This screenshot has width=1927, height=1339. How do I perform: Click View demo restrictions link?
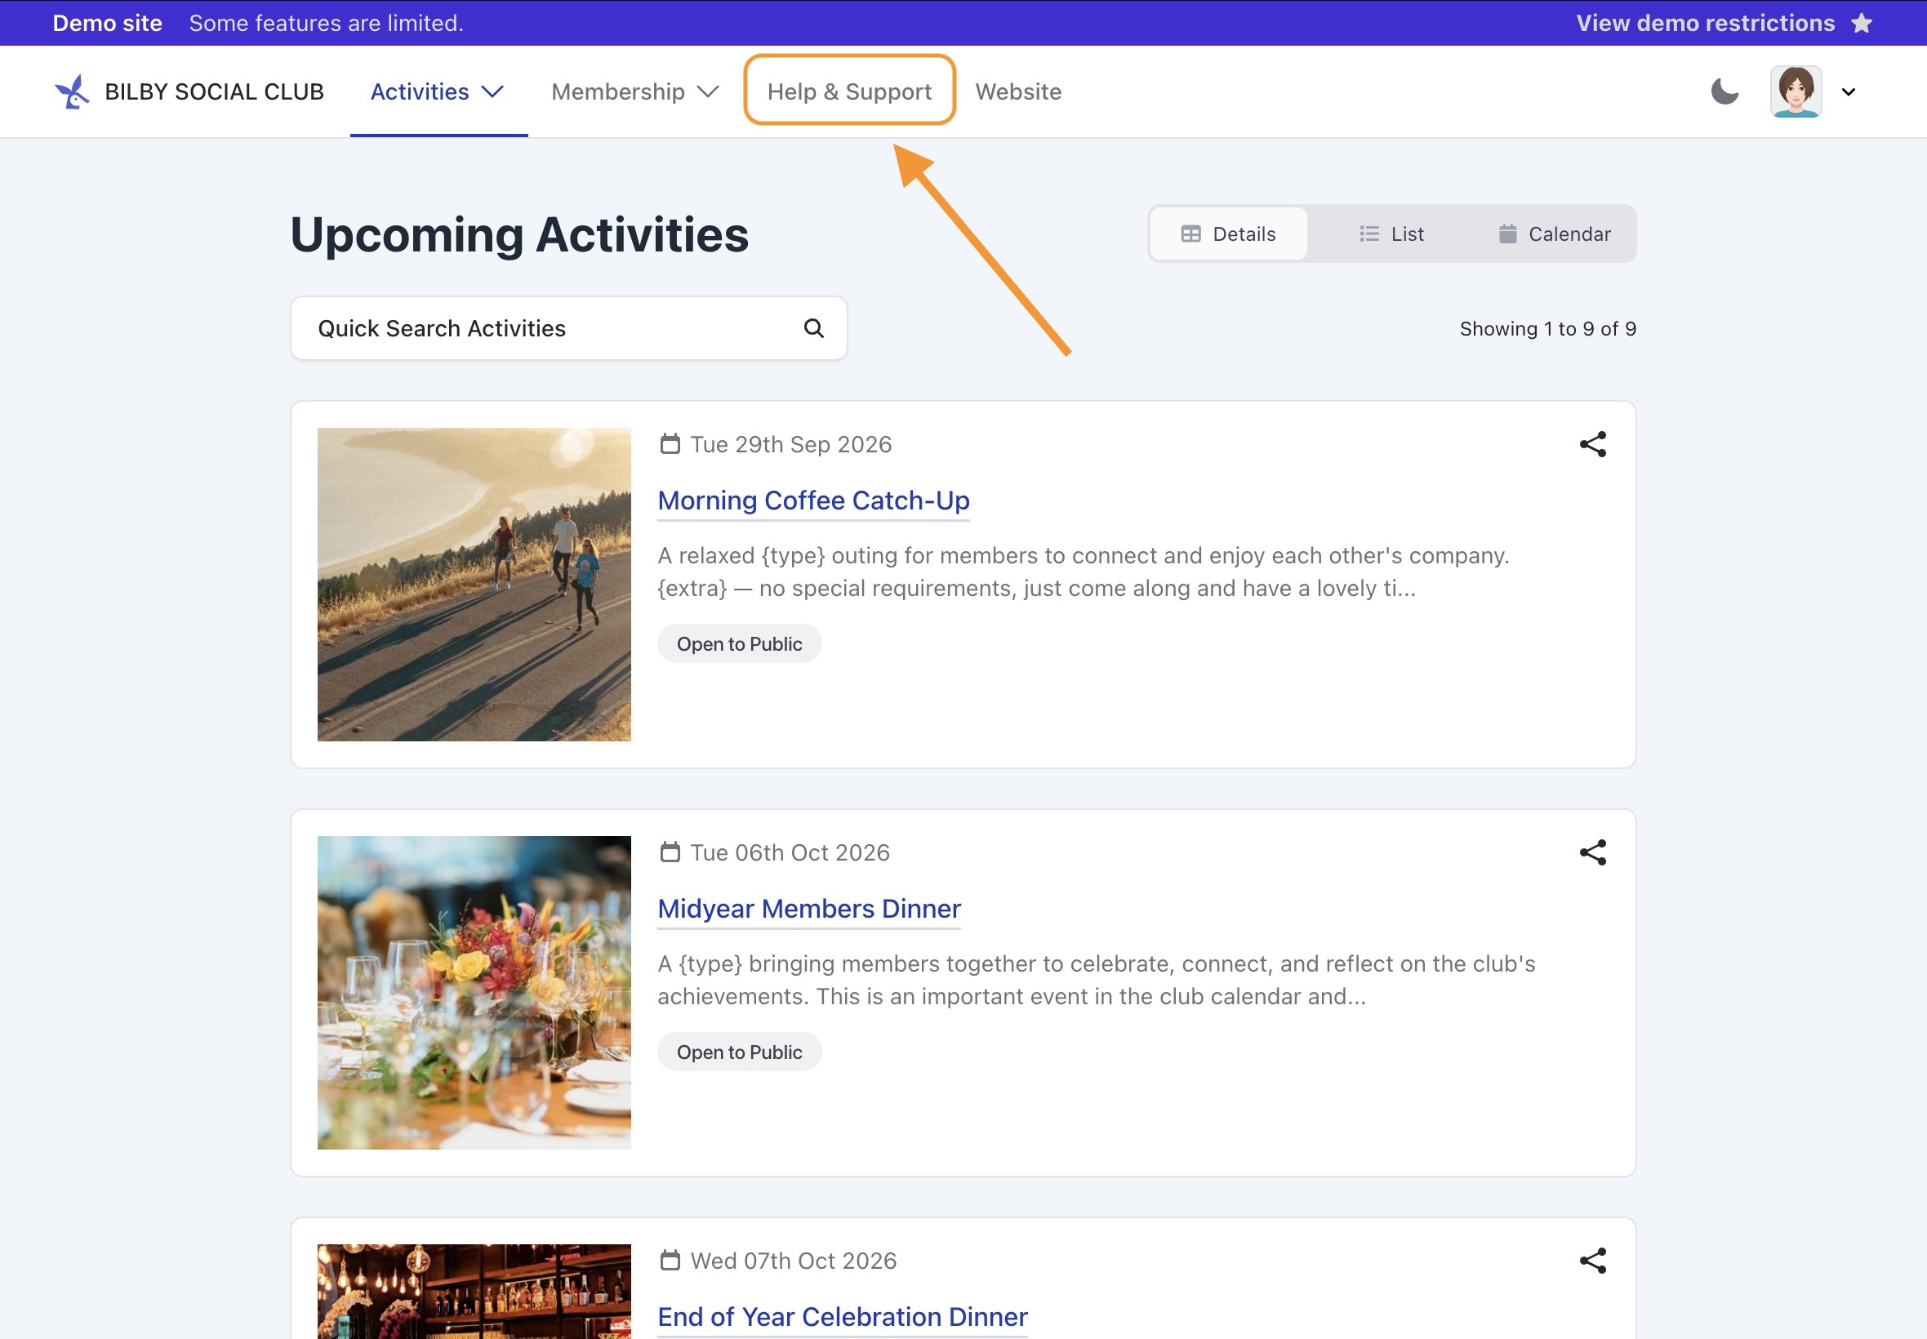(1705, 23)
